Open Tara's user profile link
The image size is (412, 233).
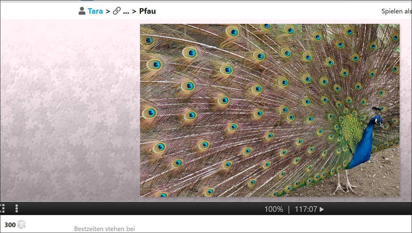click(95, 11)
